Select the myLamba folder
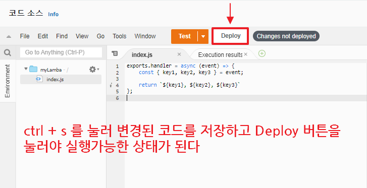The image size is (367, 188). click(51, 70)
